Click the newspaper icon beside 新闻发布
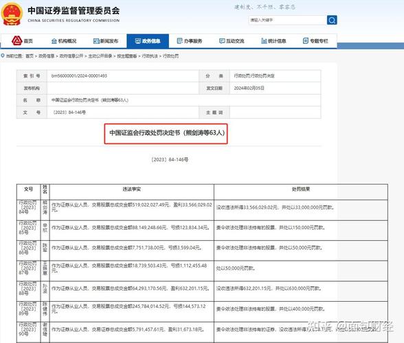The image size is (404, 343). [x=96, y=41]
